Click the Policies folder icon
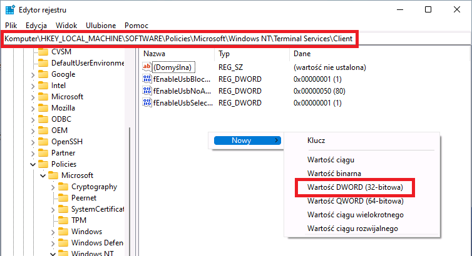472x256 pixels. tap(43, 164)
